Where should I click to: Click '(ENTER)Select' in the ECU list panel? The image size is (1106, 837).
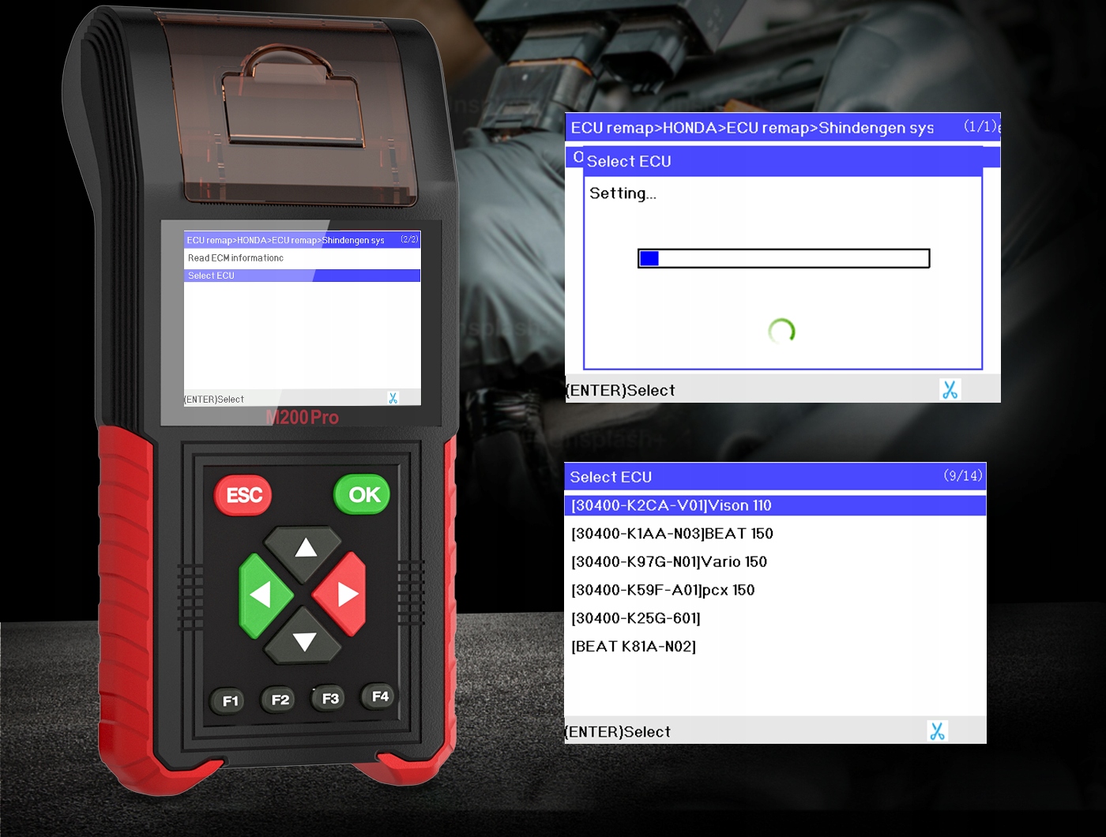pyautogui.click(x=618, y=732)
